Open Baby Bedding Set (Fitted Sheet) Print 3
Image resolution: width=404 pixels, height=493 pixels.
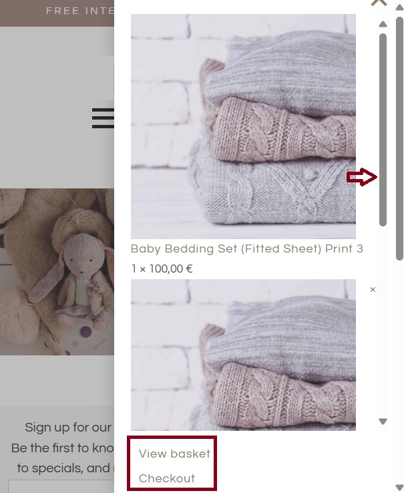(x=247, y=249)
